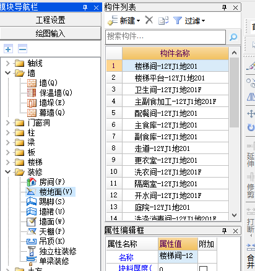Click the rotate tool icon
Image resolution: width=255 pixels, height=271 pixels.
[x=251, y=127]
